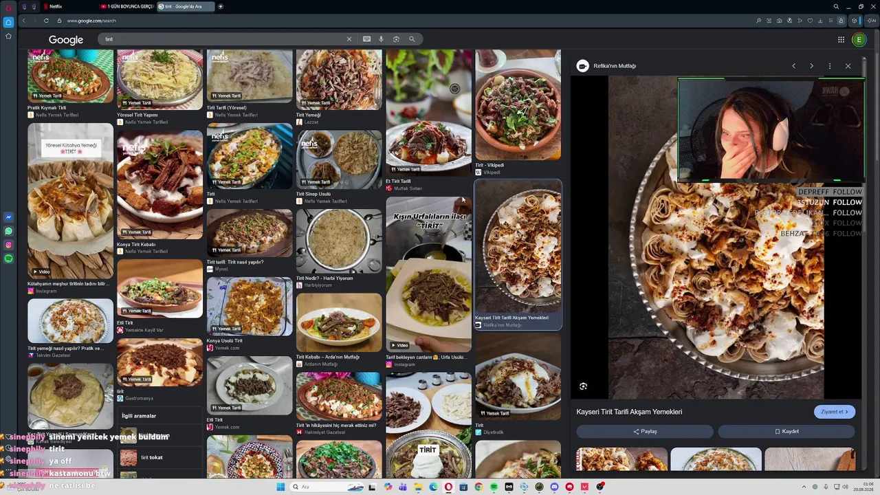Search inside image with the lens icon
This screenshot has width=880, height=495.
[x=583, y=386]
